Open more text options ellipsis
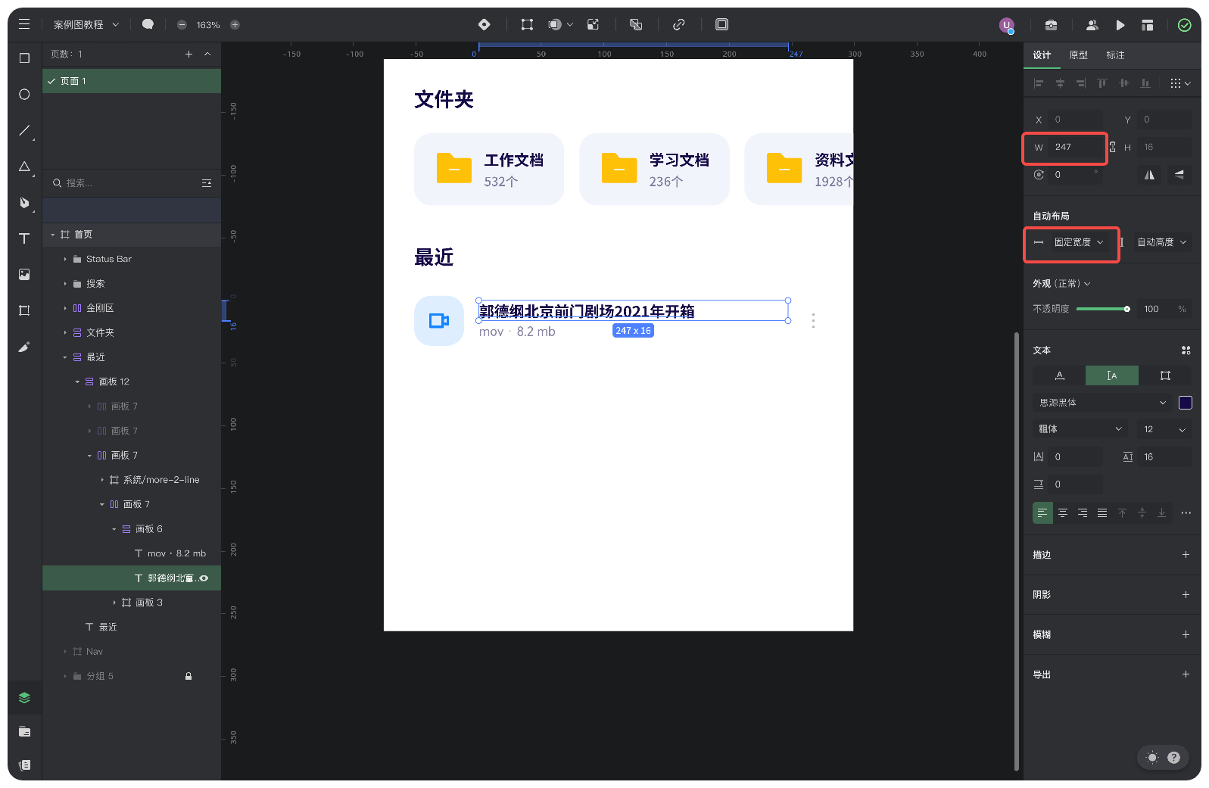 (x=1186, y=512)
